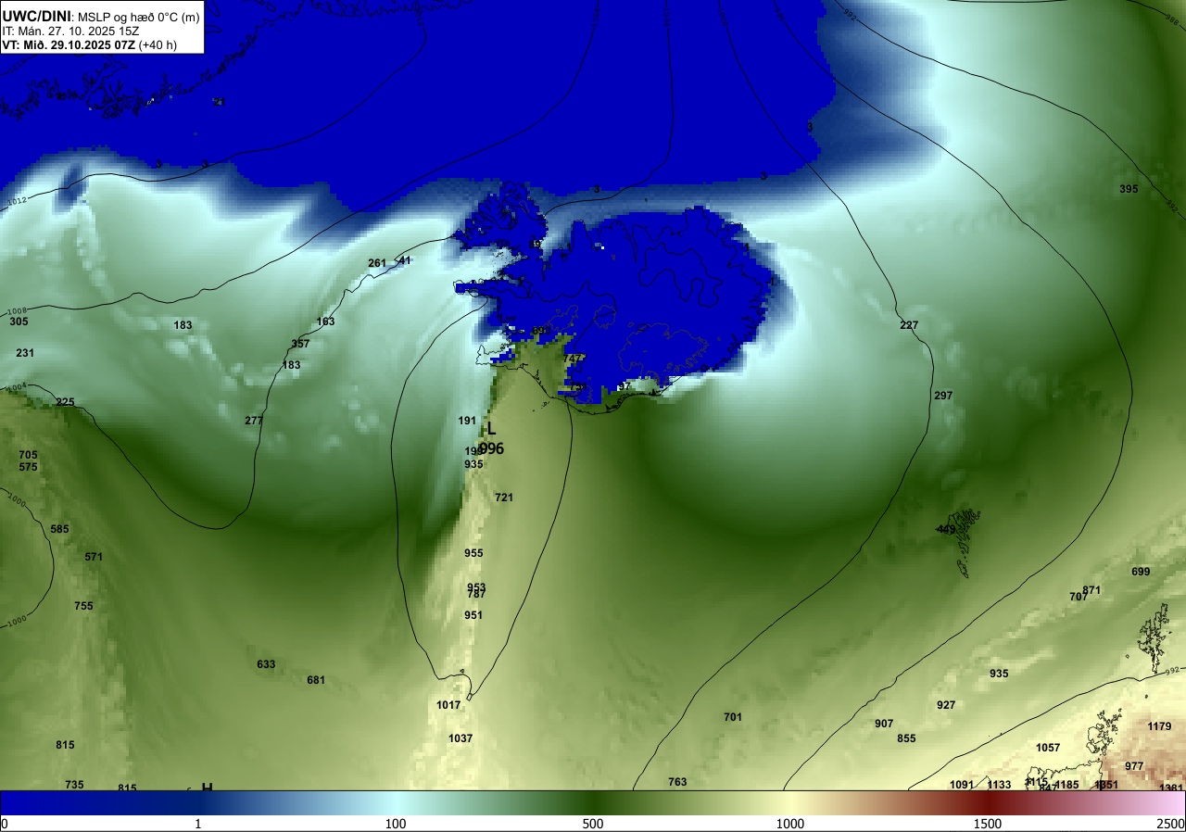Click the 699 height value
The height and width of the screenshot is (832, 1186).
(1141, 572)
